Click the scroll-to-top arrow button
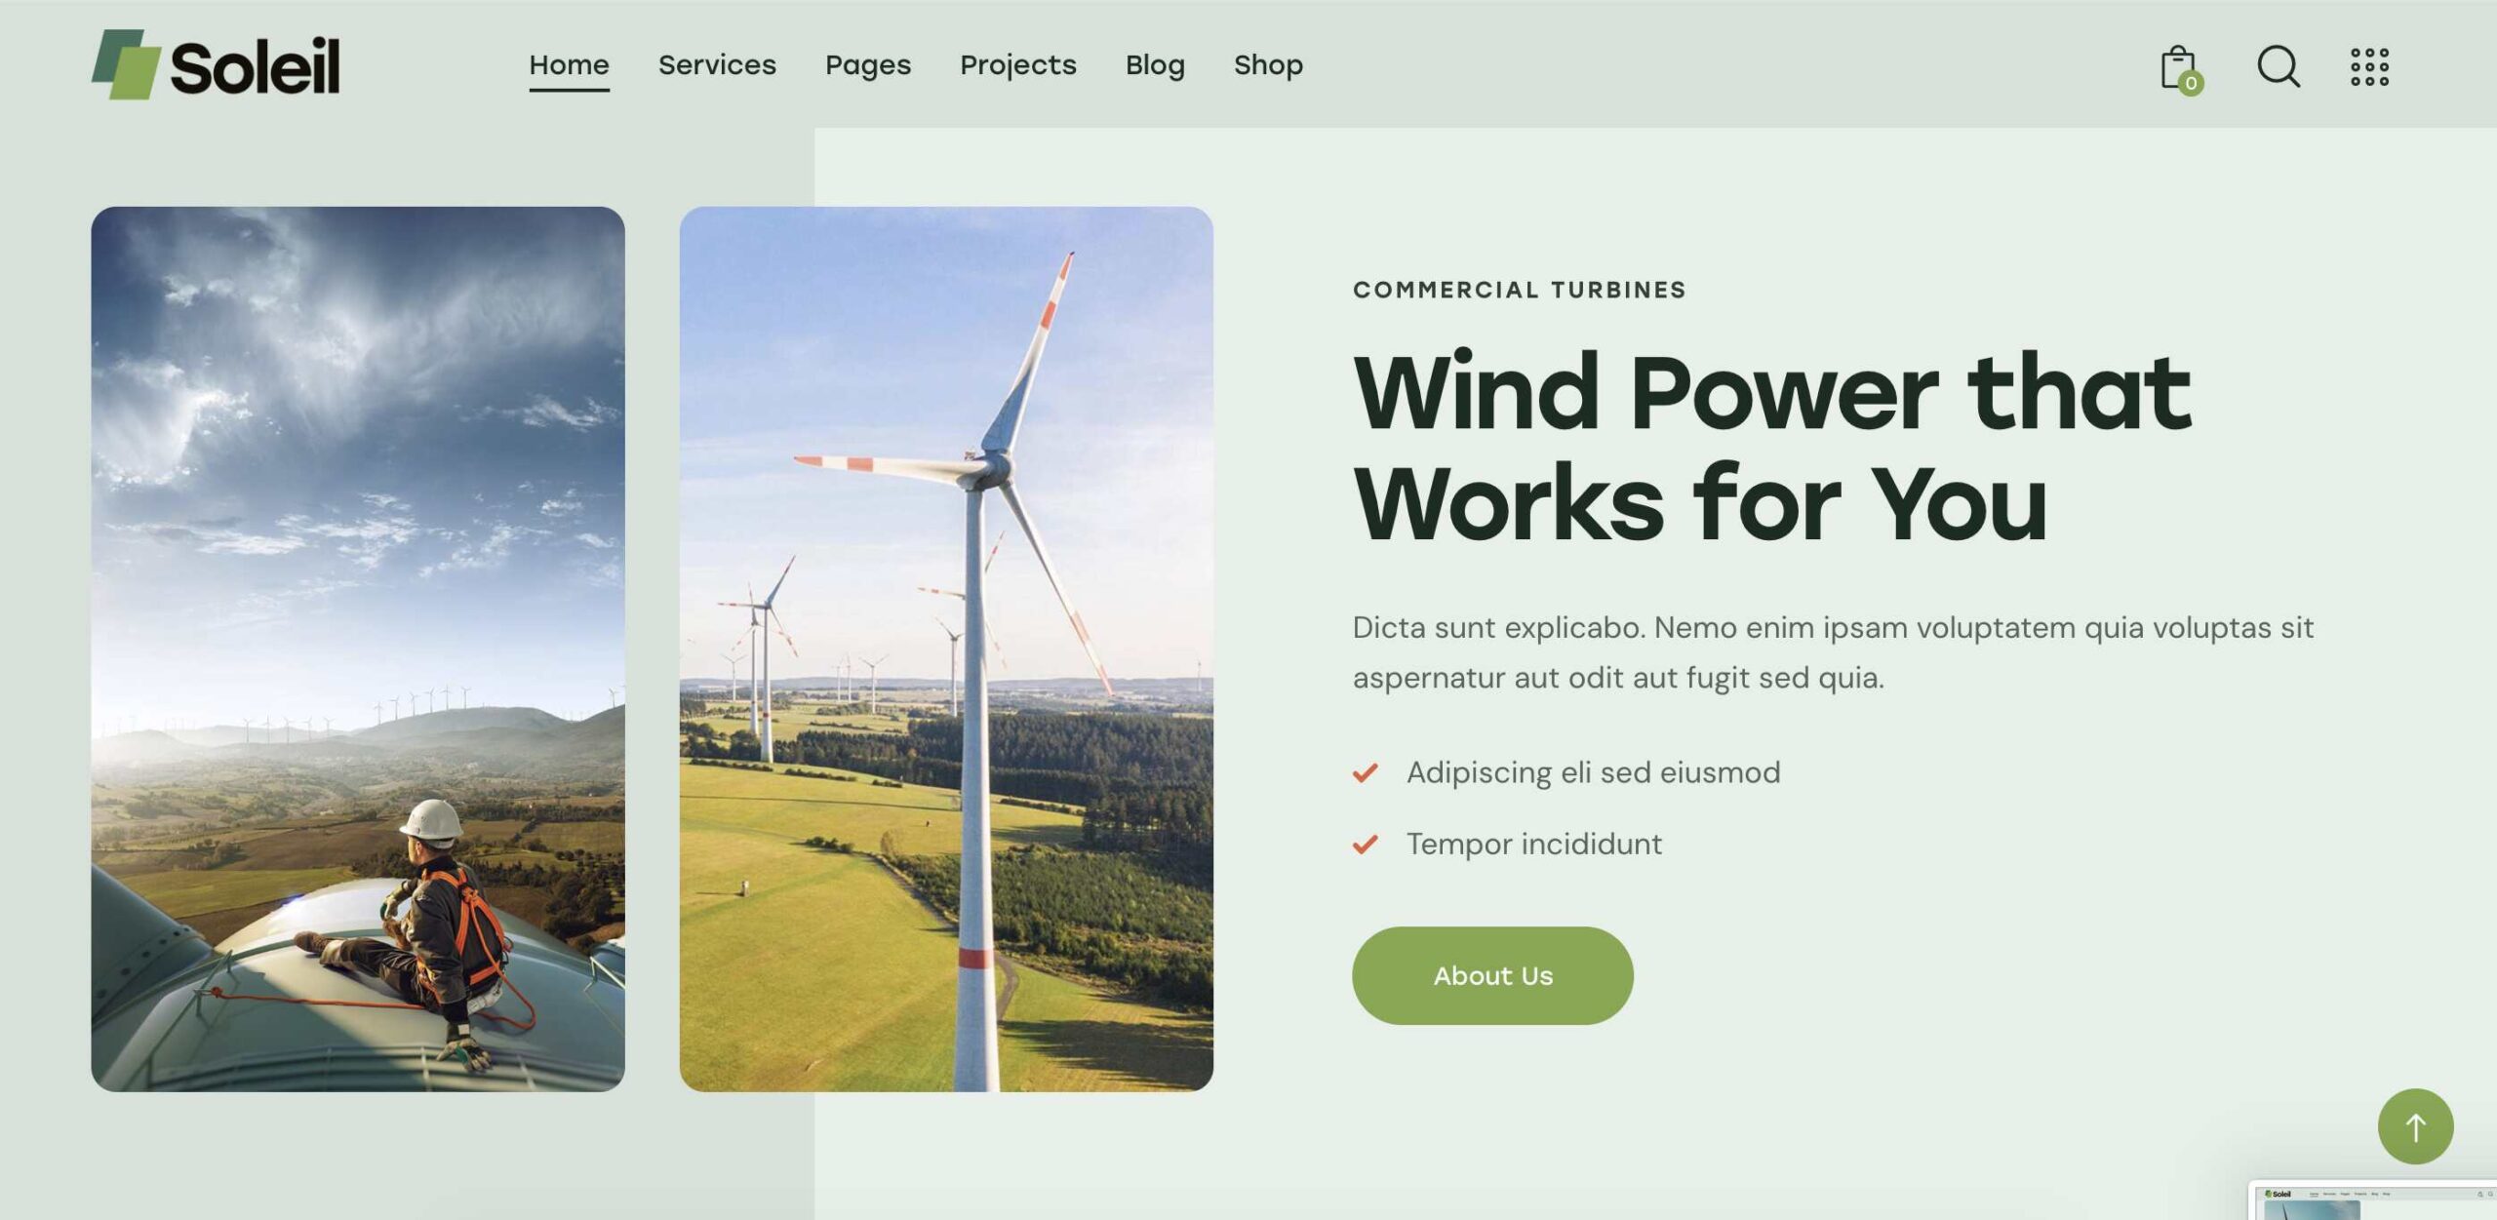Viewport: 2497px width, 1220px height. point(2415,1126)
